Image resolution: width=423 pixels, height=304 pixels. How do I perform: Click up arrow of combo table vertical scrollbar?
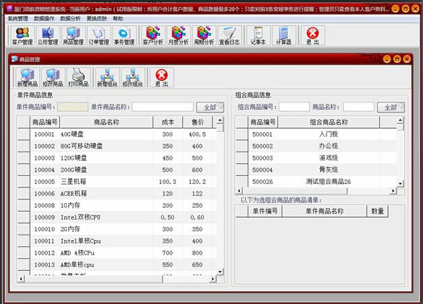(400, 120)
